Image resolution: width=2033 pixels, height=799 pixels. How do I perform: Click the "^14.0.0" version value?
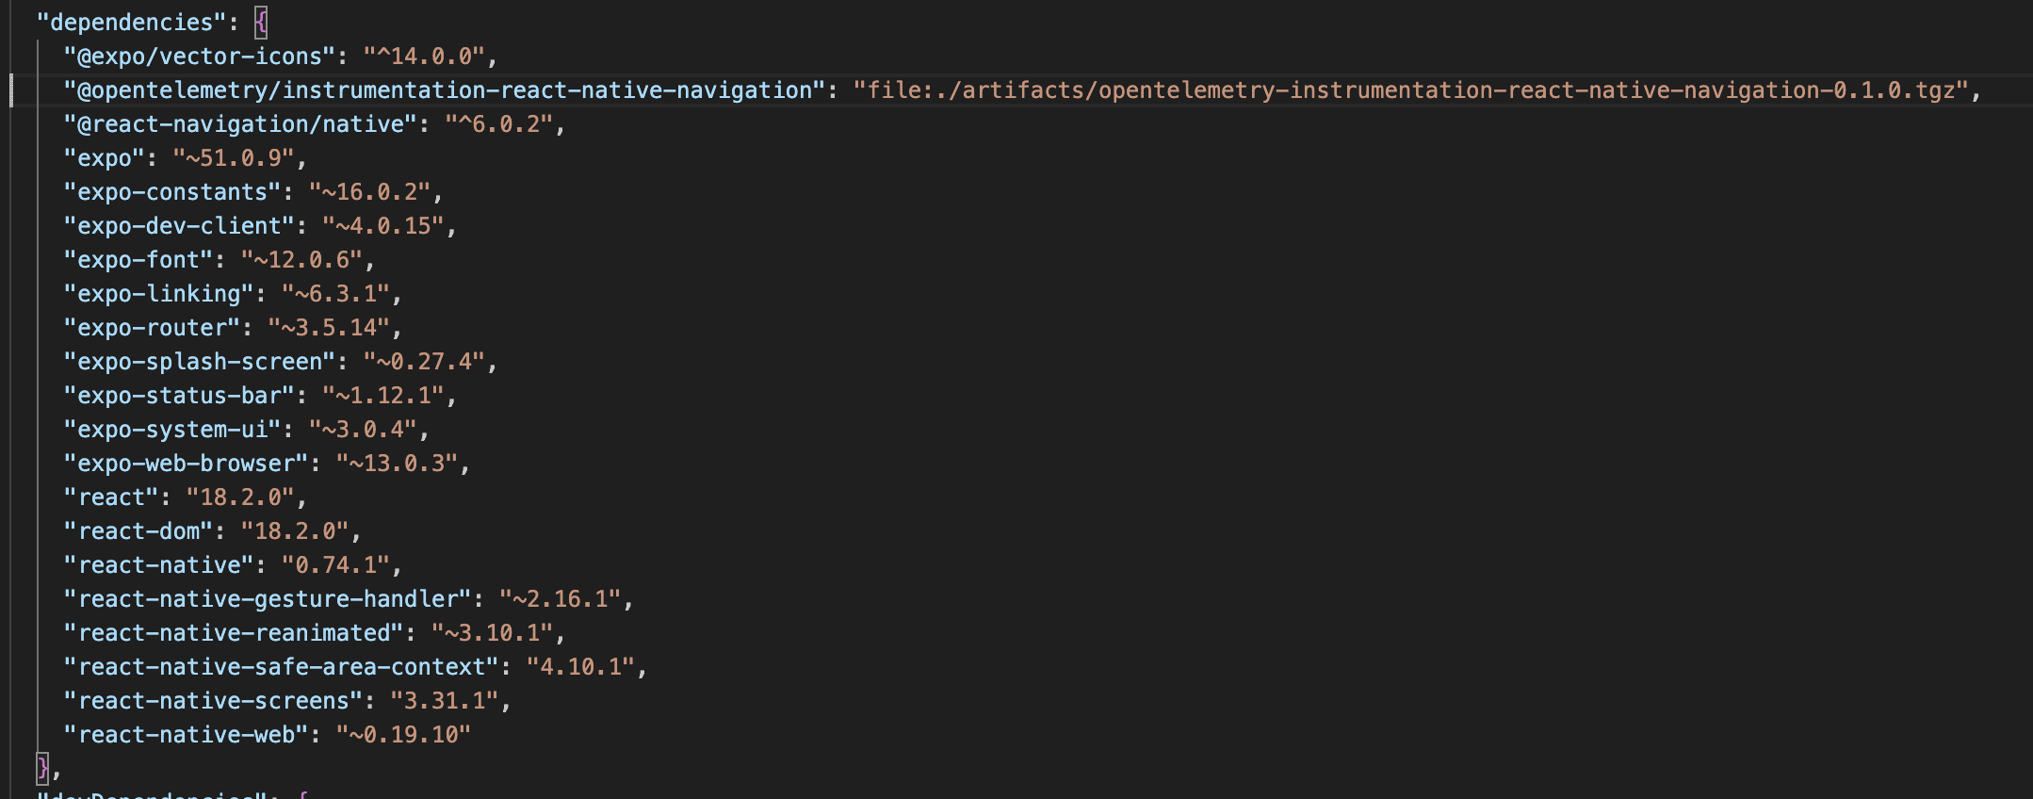424,57
